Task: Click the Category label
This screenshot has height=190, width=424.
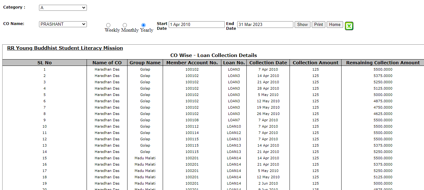Action: tap(14, 7)
